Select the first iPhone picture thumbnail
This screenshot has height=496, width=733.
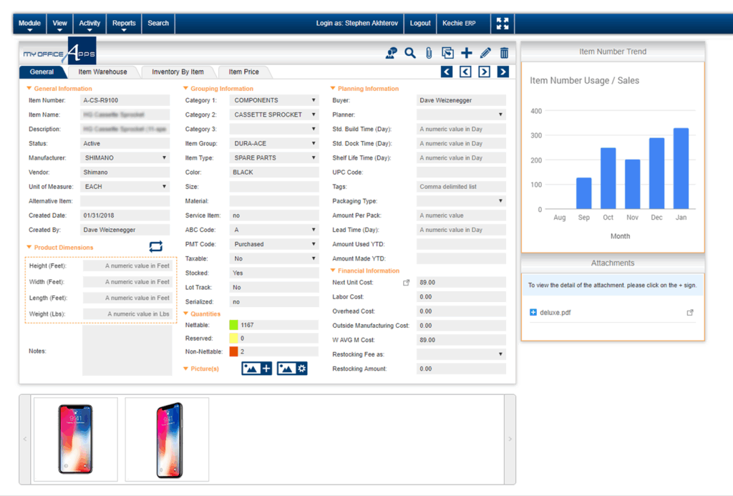tap(76, 437)
